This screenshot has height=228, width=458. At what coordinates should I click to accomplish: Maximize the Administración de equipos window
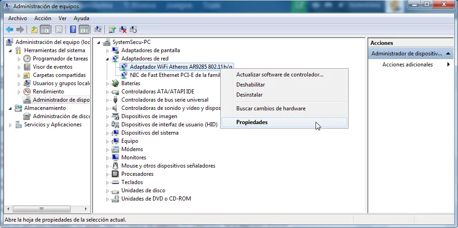coord(427,4)
